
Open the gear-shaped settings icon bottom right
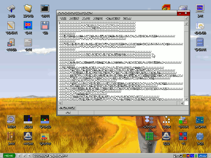click(x=200, y=137)
